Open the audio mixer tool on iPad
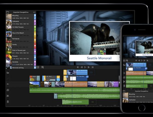The width and height of the screenshot is (153, 117). [x=8, y=73]
